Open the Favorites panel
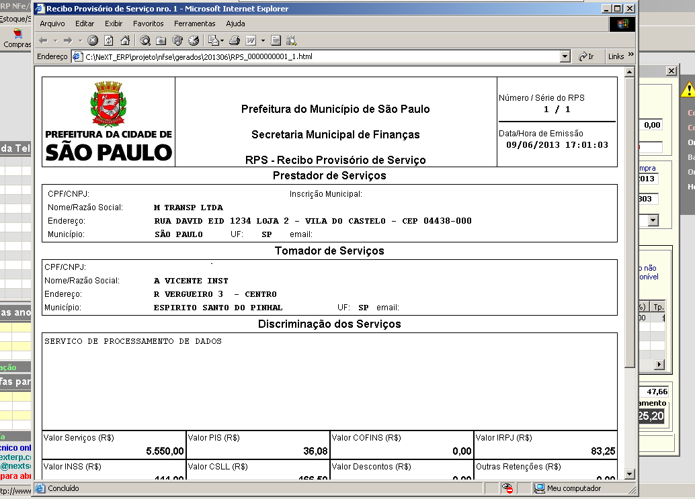The image size is (695, 499). tap(160, 40)
